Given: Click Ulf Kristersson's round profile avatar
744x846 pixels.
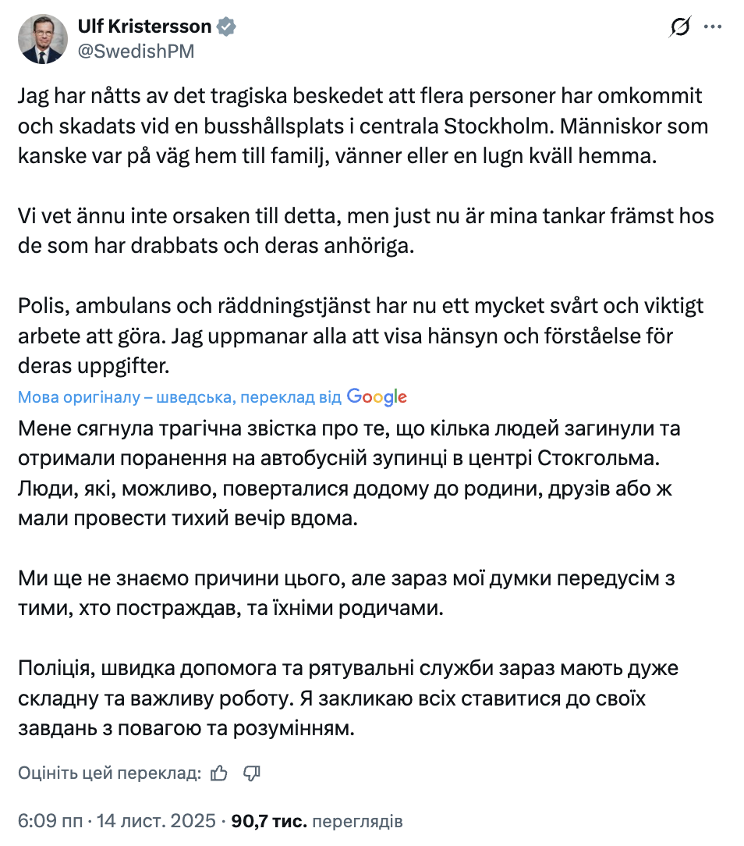Looking at the screenshot, I should pos(43,39).
